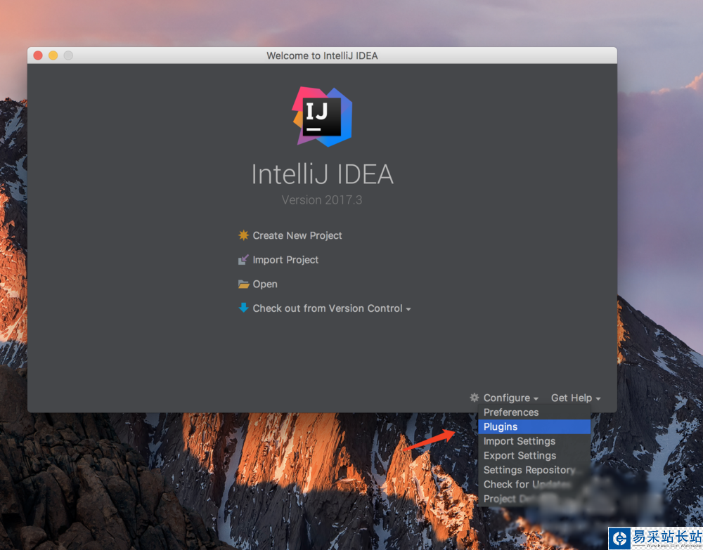The height and width of the screenshot is (550, 703).
Task: Select Plugins in Configure menu
Action: (x=534, y=426)
